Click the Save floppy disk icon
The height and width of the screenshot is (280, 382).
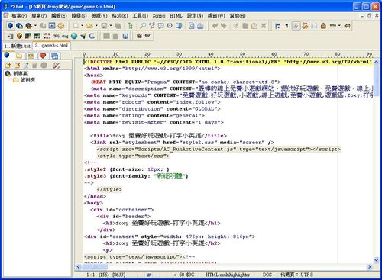[104, 26]
